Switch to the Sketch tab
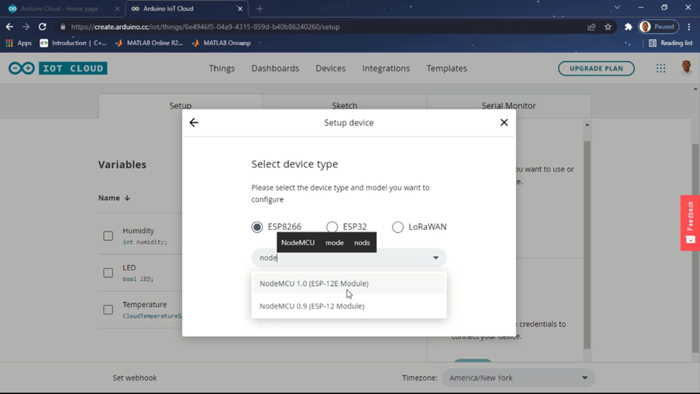Viewport: 700px width, 394px height. 345,105
